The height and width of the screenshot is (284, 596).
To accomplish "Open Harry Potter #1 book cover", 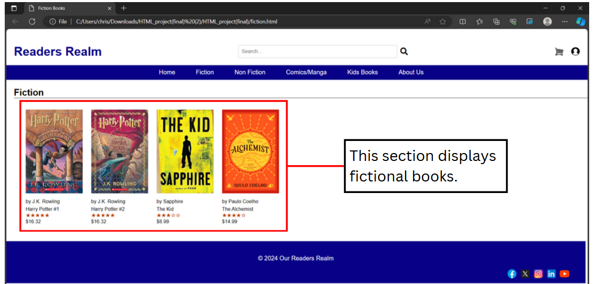I will (x=54, y=151).
